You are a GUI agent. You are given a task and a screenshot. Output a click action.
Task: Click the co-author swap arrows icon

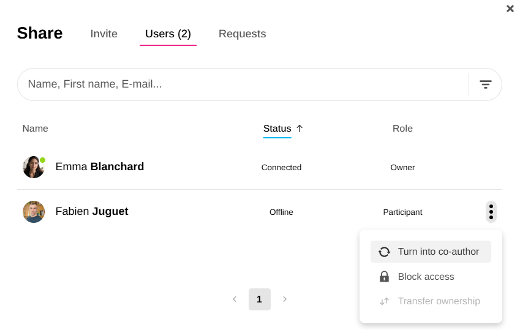coord(384,252)
